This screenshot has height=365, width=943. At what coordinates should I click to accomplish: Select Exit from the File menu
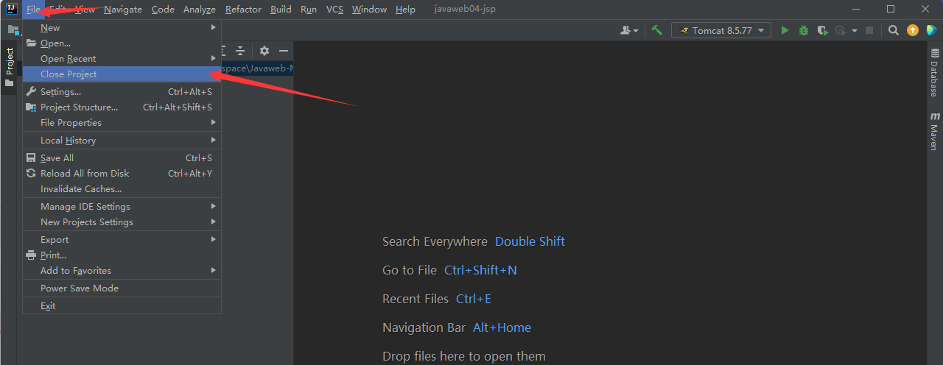coord(122,305)
